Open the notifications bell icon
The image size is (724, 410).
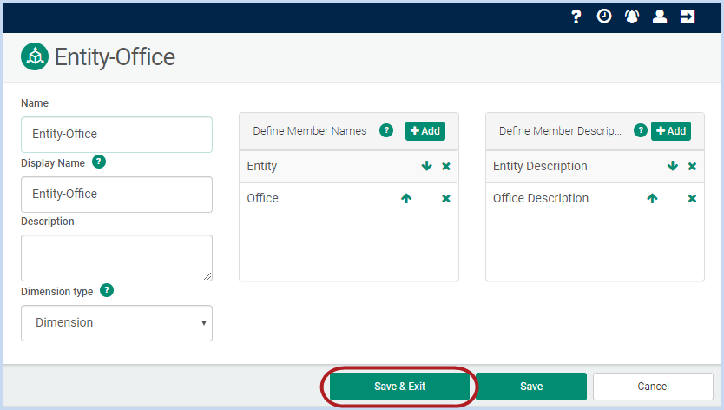632,17
